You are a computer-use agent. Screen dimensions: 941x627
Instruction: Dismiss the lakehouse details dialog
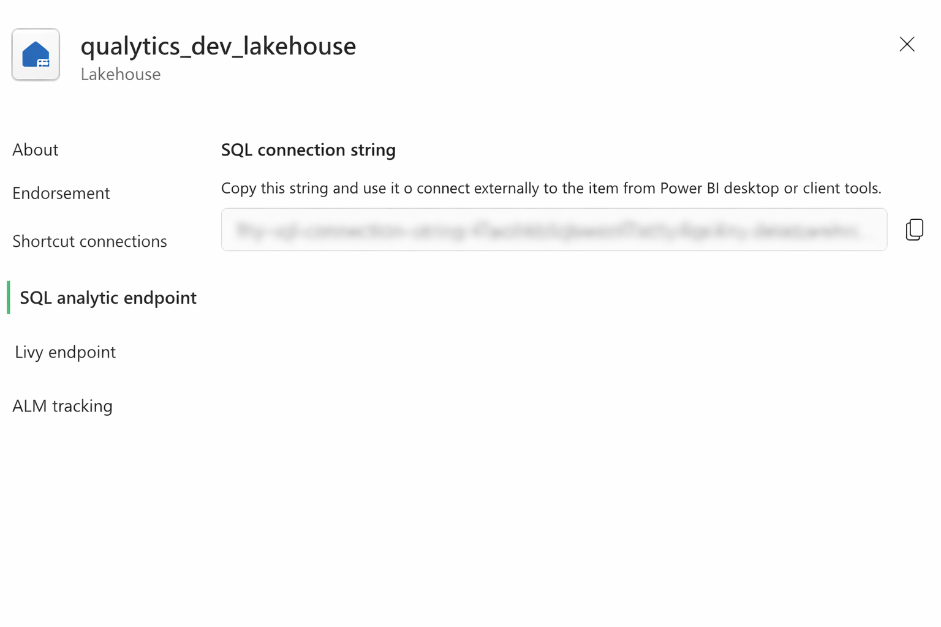(907, 44)
